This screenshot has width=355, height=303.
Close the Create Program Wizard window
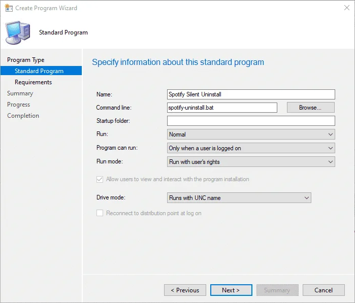pyautogui.click(x=346, y=8)
